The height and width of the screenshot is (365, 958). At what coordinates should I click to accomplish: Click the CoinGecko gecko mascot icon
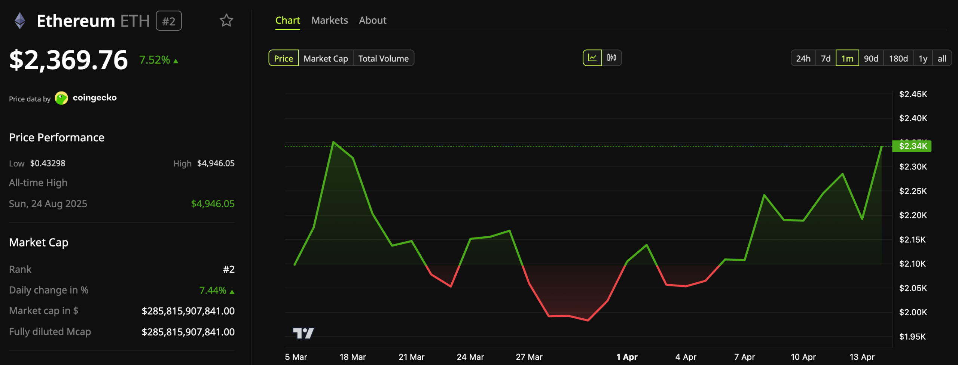tap(61, 98)
